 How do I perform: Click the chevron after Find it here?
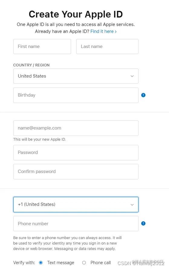(x=116, y=32)
